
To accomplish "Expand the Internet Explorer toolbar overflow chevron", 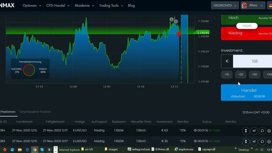I will pos(235,148).
